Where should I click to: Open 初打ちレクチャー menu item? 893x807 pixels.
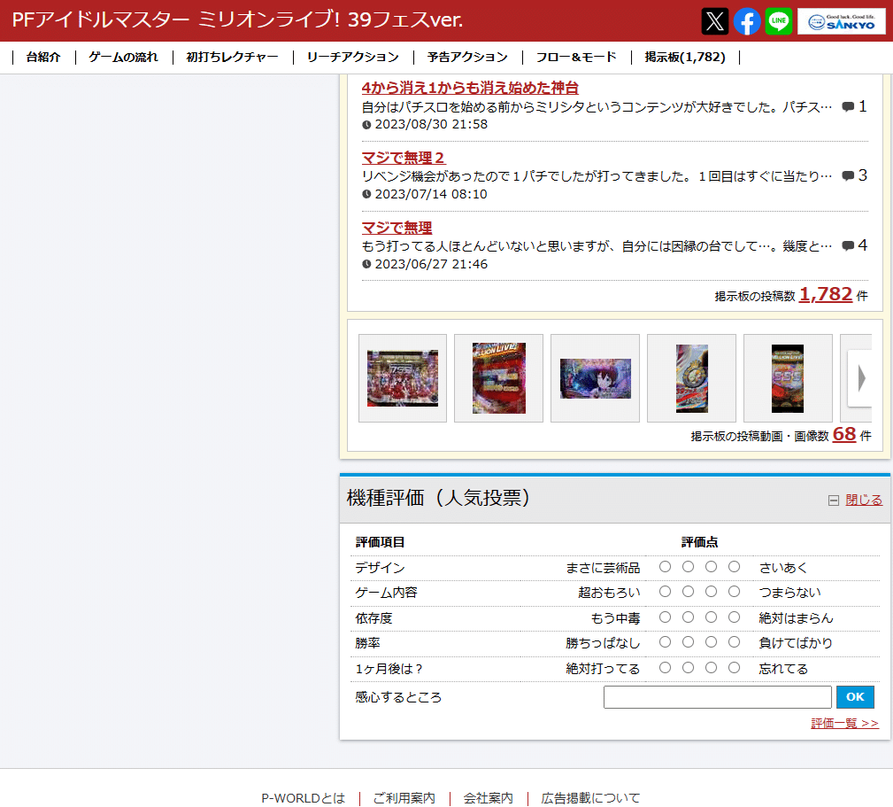pos(233,57)
